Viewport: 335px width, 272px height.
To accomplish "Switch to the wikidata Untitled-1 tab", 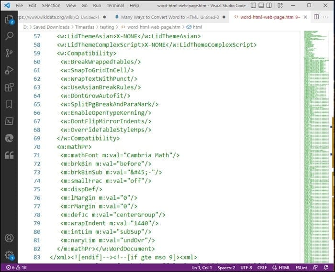I will click(x=62, y=17).
